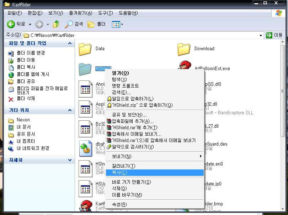
Task: Click the vertical scrollbar thumb
Action: click(283, 91)
